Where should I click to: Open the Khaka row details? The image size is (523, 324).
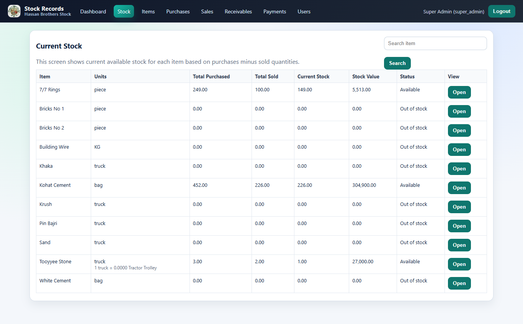[x=459, y=169]
